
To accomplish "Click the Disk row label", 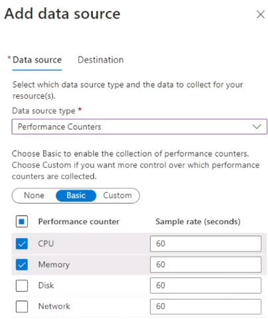I will click(46, 285).
